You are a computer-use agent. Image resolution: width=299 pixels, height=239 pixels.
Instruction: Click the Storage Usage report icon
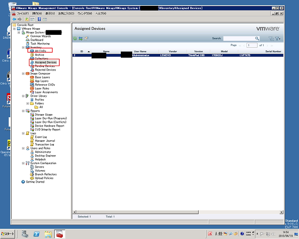tap(32, 115)
